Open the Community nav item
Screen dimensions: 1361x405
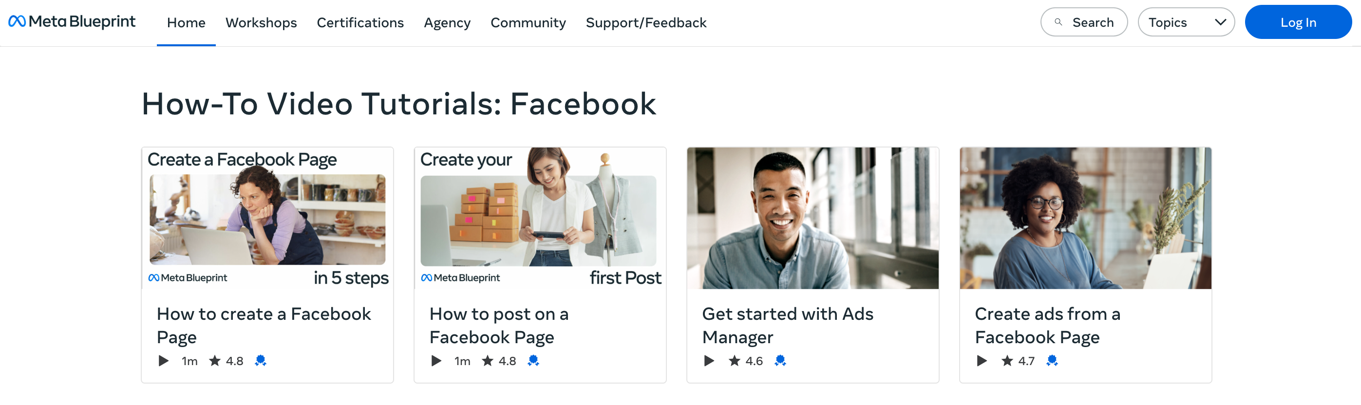(528, 23)
